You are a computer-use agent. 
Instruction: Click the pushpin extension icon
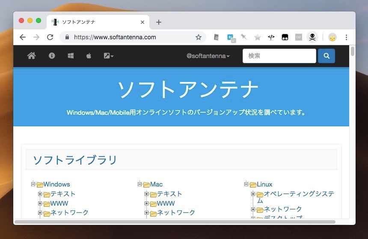[x=243, y=37]
